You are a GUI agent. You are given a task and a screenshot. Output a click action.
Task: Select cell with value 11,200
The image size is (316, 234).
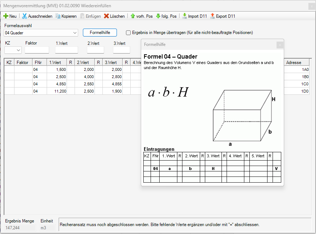pyautogui.click(x=57, y=91)
